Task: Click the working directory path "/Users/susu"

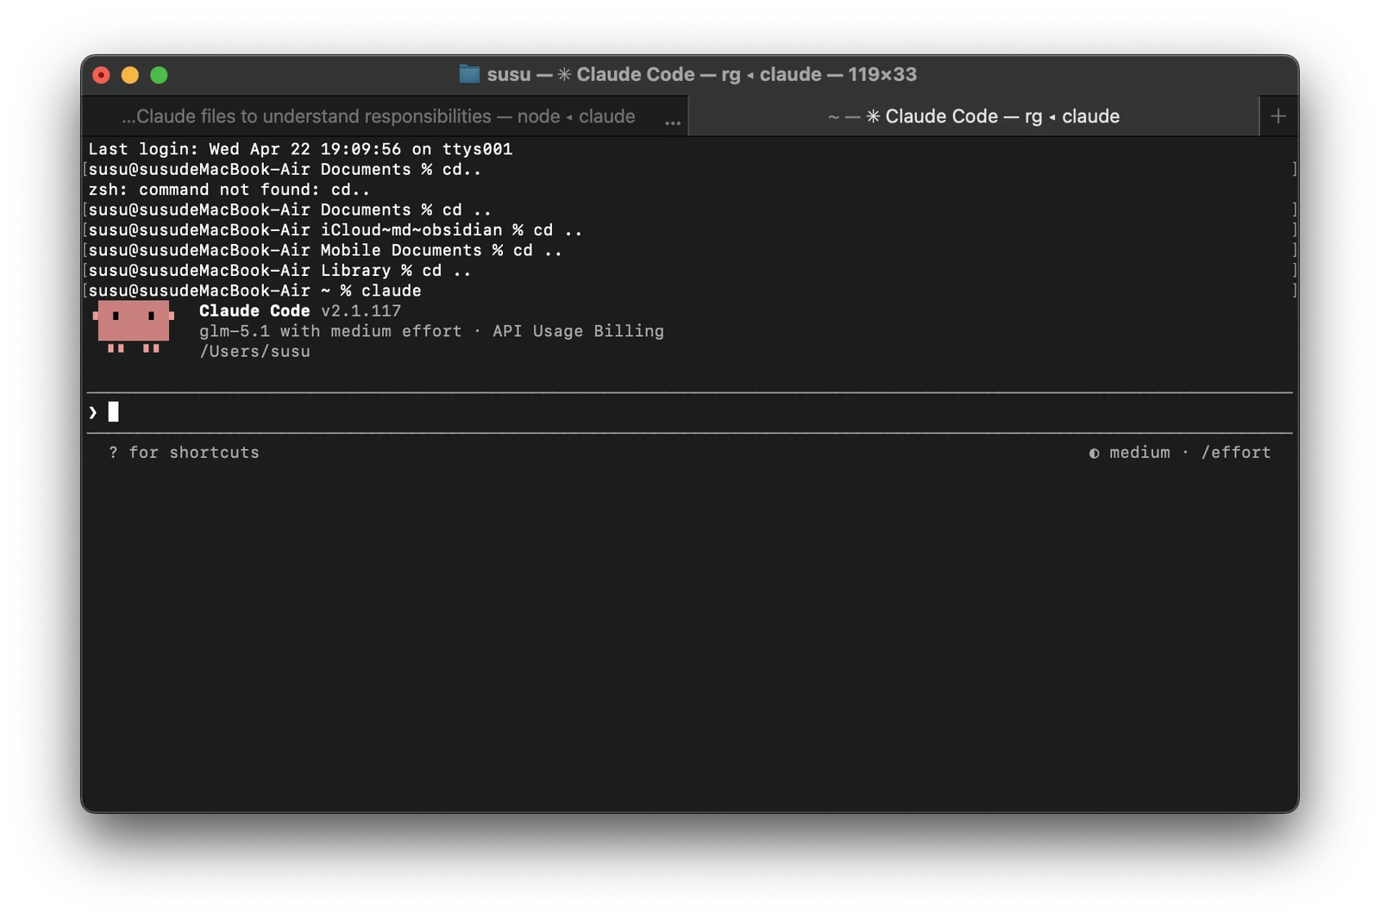Action: click(254, 352)
